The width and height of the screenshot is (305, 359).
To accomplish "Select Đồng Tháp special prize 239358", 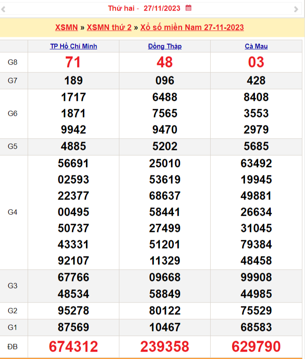I will 165,347.
